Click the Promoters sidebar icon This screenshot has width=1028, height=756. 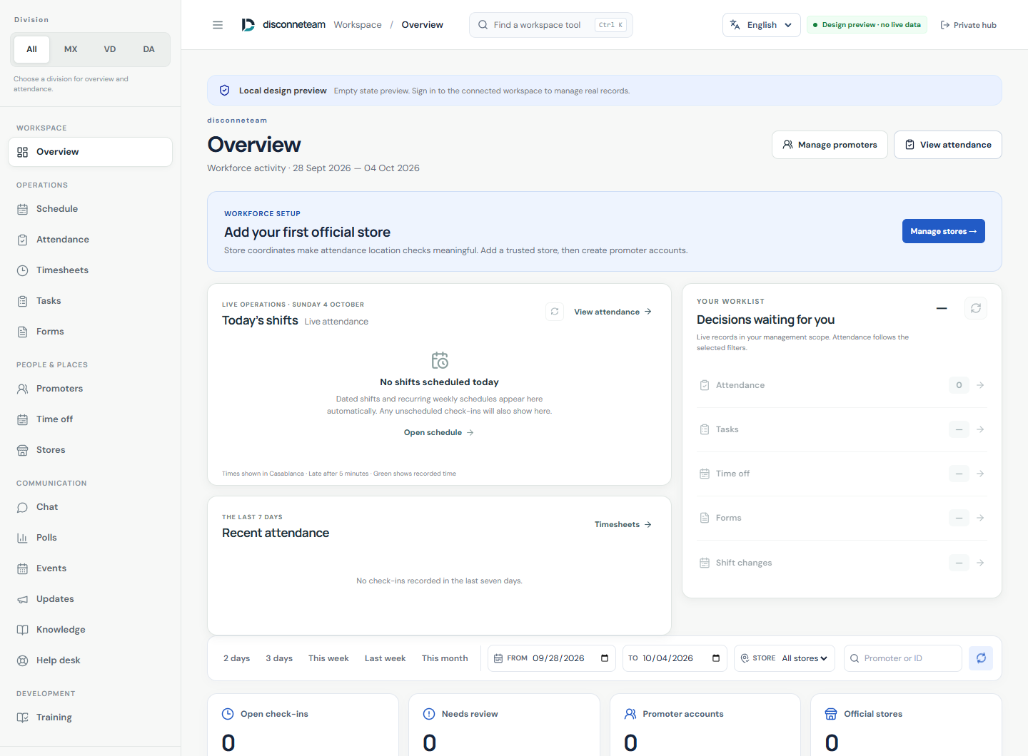pos(23,389)
